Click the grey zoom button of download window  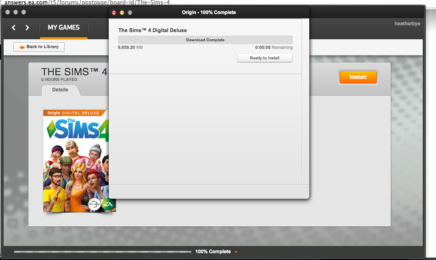coord(130,12)
